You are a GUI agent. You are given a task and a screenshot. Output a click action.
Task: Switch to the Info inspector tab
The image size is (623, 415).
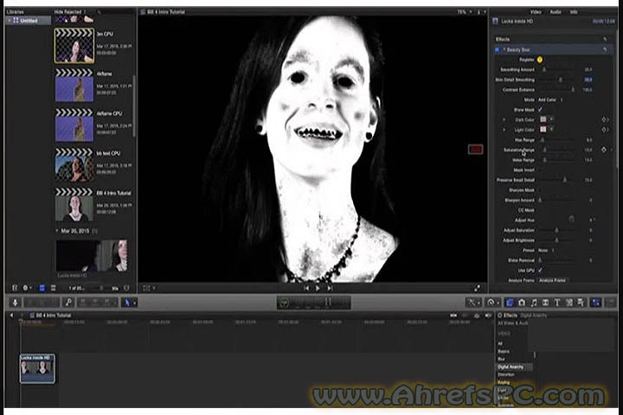tap(574, 12)
